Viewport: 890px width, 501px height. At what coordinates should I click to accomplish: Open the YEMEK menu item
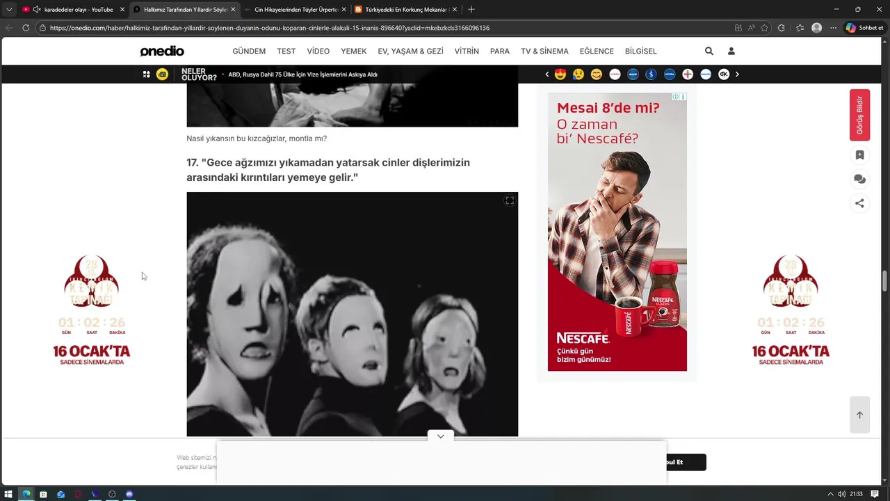[x=353, y=51]
